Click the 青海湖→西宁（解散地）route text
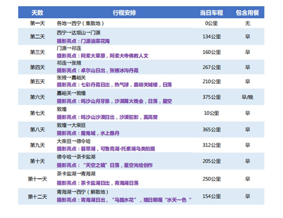The image size is (283, 218). [83, 192]
